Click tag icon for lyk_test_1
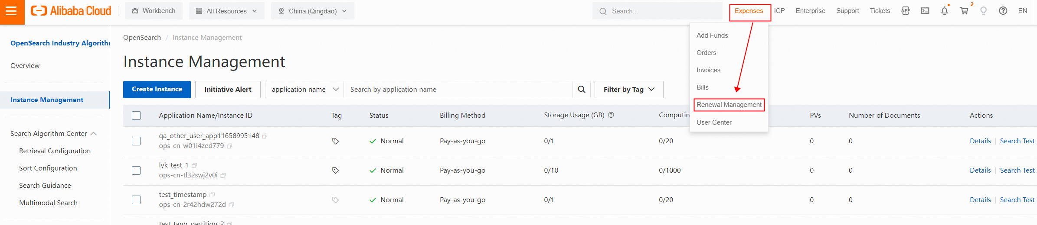Screen dimensions: 1037x225 pos(335,170)
